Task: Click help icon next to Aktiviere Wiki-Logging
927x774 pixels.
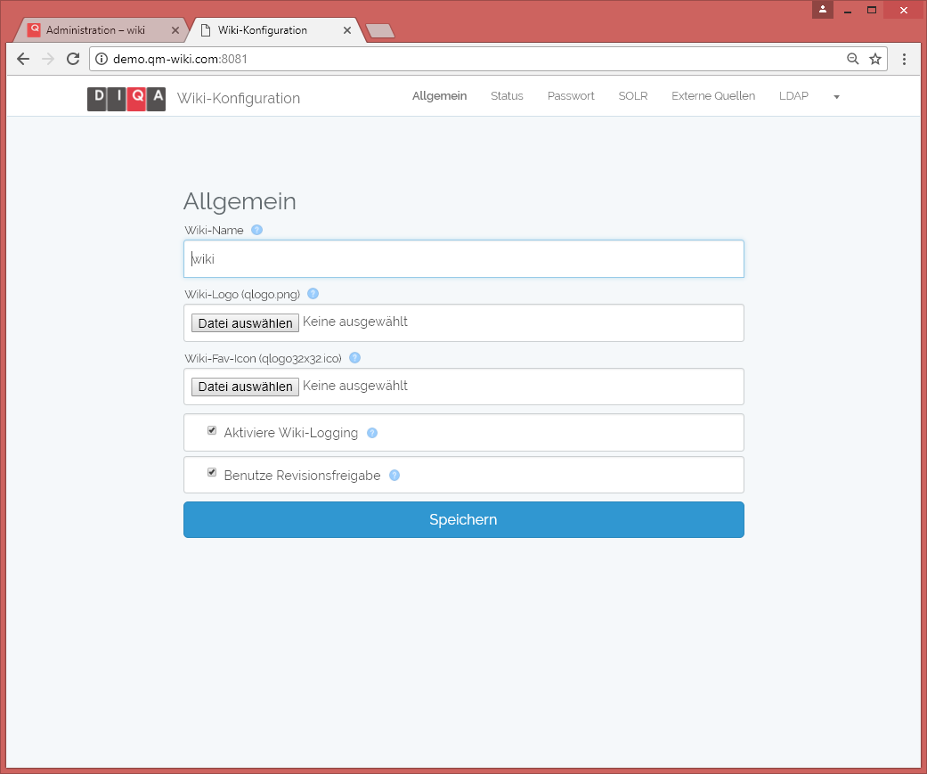Action: tap(372, 433)
